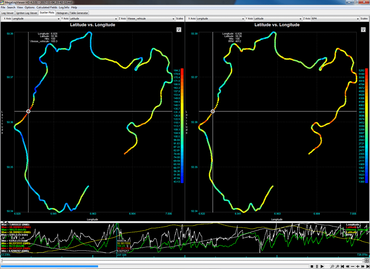Click the Scales button on the right plot
Screen dimensions: 370x269
pos(364,18)
